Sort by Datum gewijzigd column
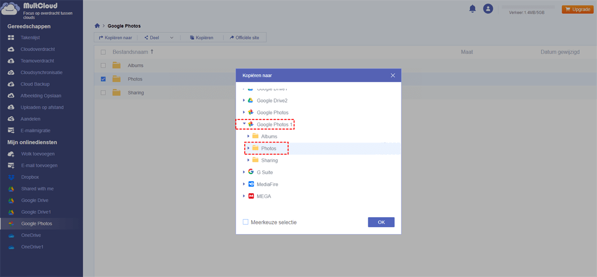597x277 pixels. [560, 52]
